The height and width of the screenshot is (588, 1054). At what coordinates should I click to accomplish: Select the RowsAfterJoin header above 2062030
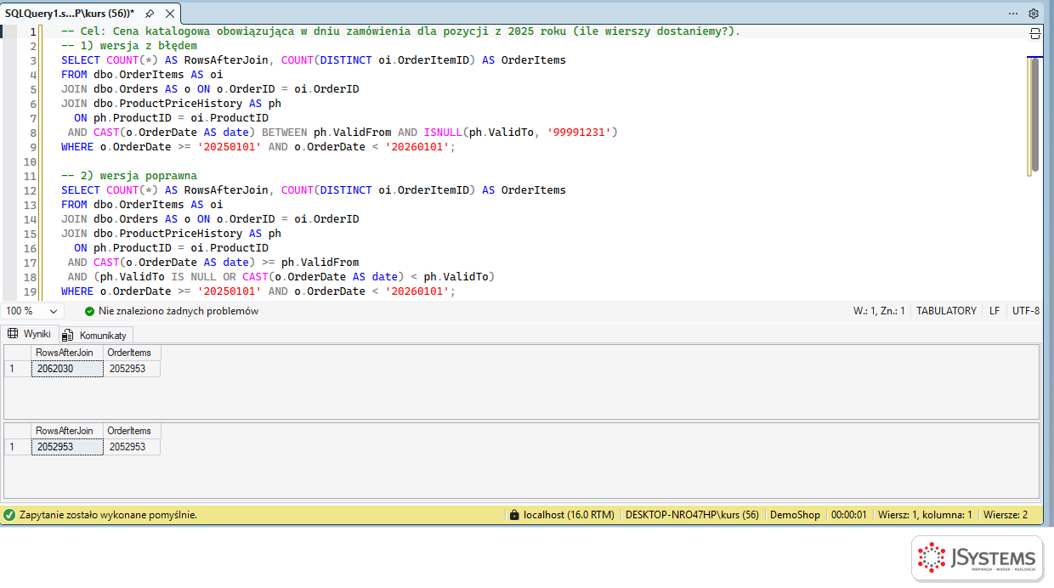(x=67, y=353)
